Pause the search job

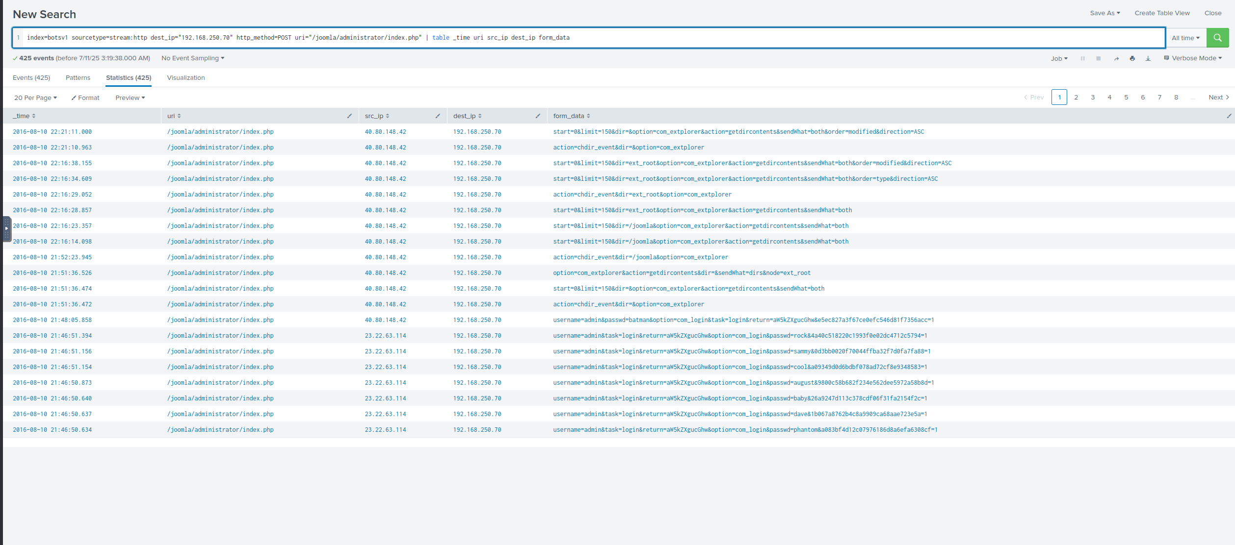(1082, 58)
